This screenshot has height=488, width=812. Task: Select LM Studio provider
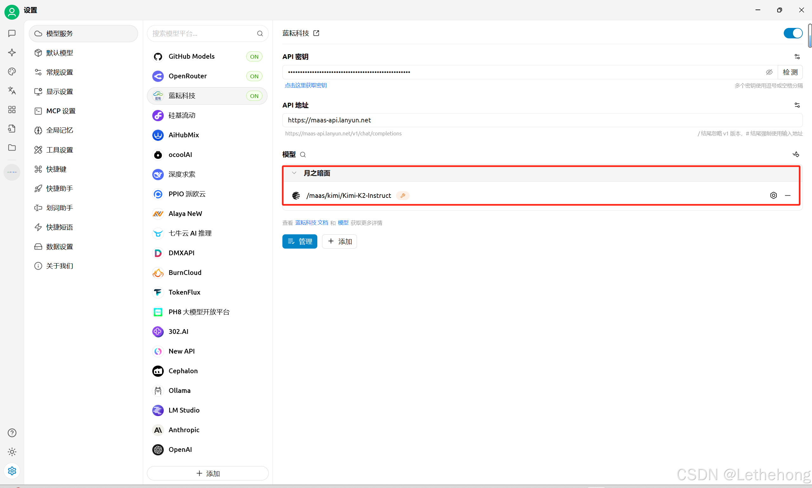tap(207, 410)
